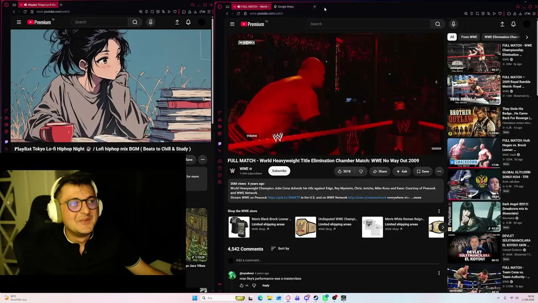Select 'WWE Elimination Chamber' filter chip

click(x=502, y=37)
